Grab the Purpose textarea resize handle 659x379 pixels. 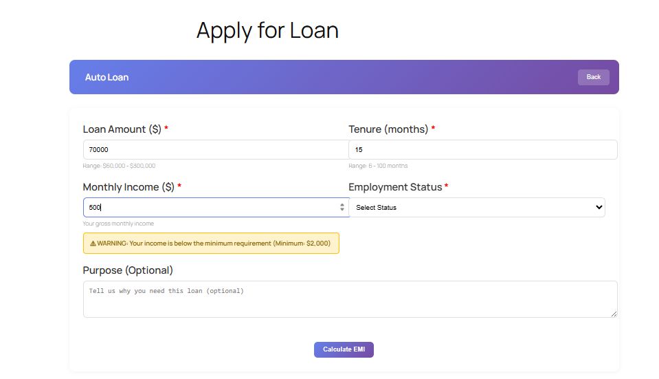pyautogui.click(x=614, y=314)
